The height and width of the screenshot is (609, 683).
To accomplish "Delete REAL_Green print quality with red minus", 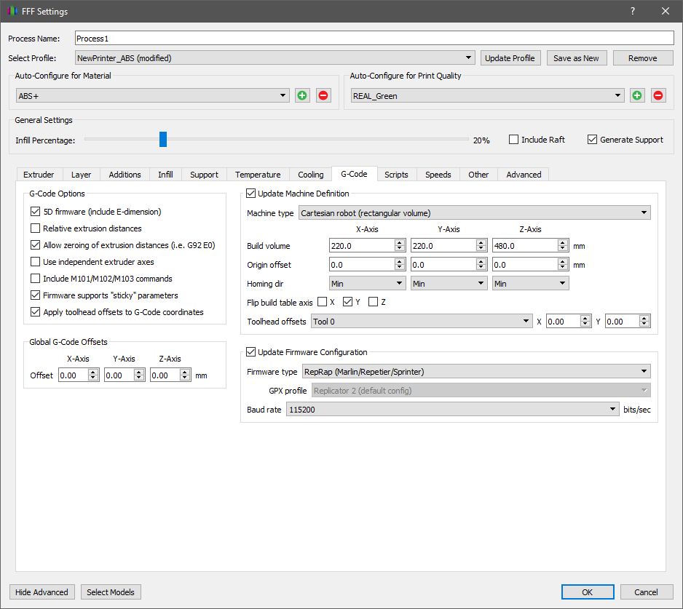I will point(658,95).
